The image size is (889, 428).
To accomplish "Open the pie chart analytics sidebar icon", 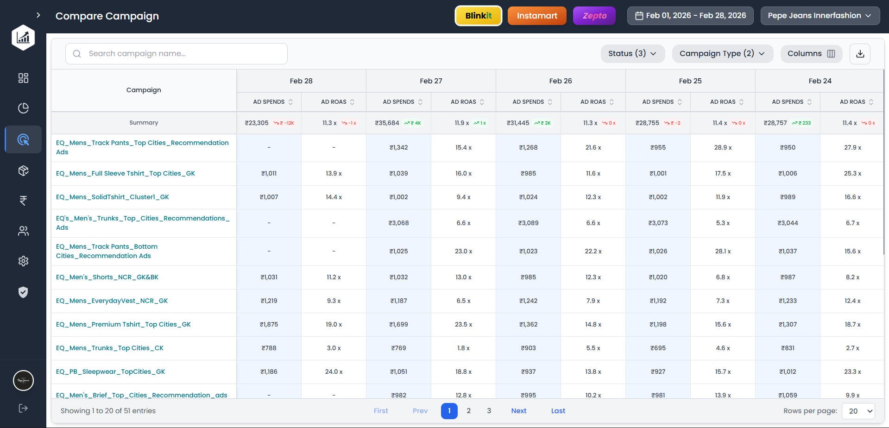I will pos(23,108).
